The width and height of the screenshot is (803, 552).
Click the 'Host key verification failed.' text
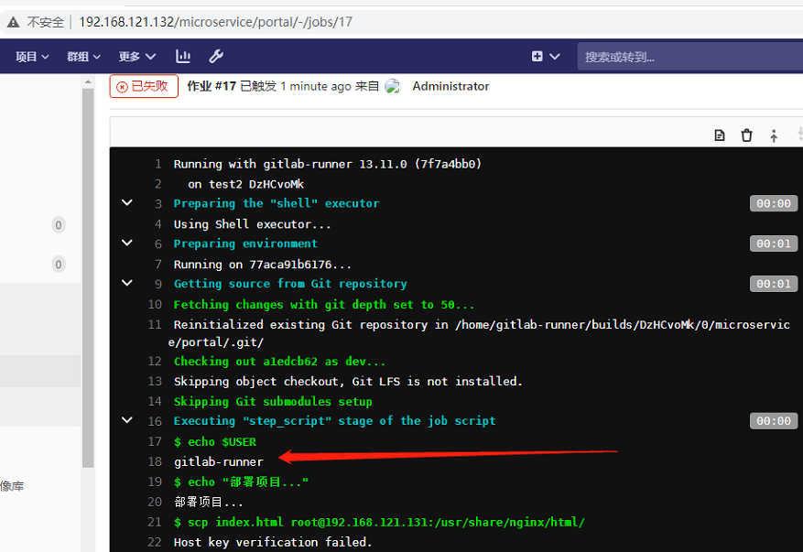[273, 542]
